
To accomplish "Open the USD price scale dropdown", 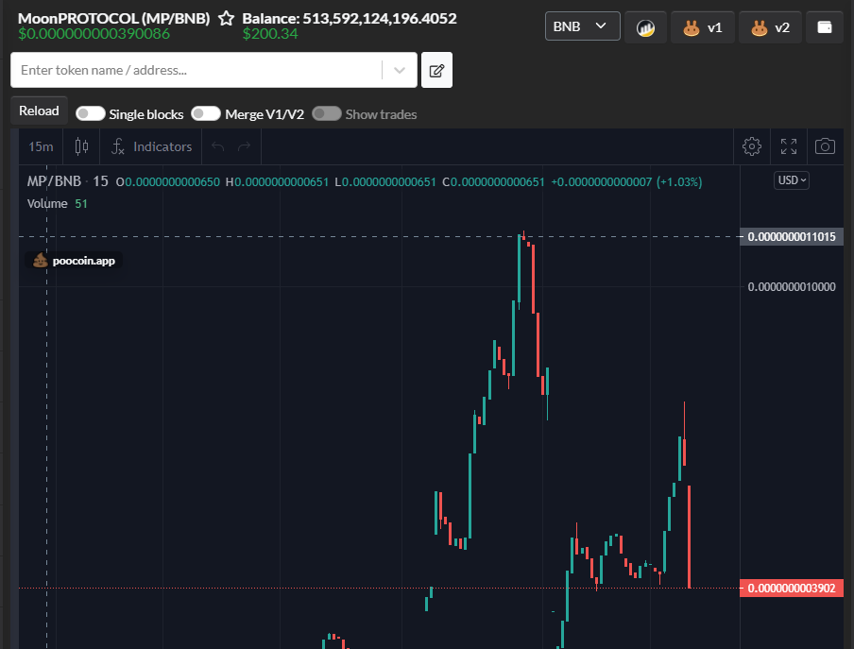I will click(x=792, y=180).
